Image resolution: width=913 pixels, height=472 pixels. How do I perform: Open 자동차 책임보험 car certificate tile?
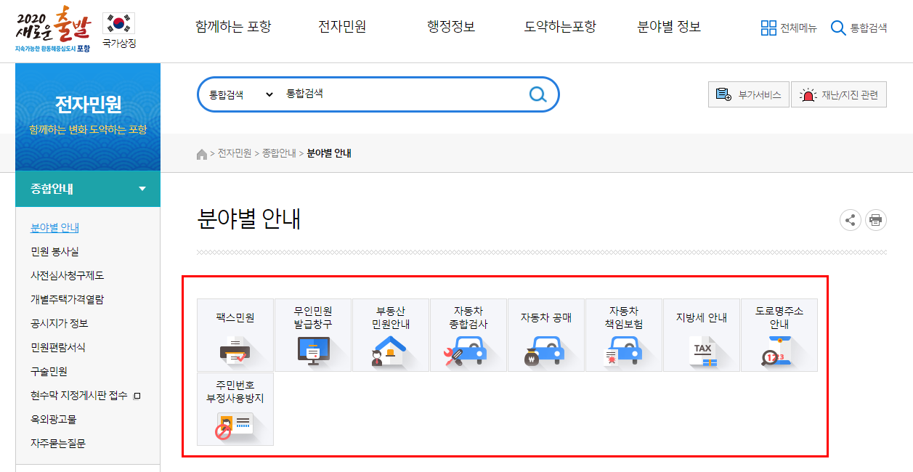point(624,335)
